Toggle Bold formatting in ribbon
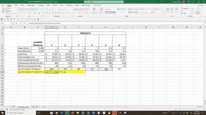The image size is (206, 115). pyautogui.click(x=20, y=13)
